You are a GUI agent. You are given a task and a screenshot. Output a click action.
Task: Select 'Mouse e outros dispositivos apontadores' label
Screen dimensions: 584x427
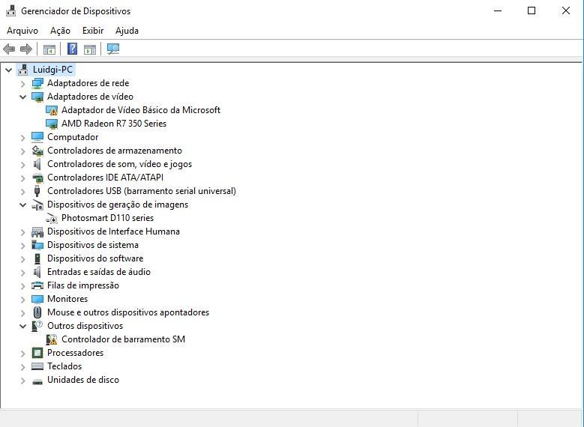tap(128, 312)
